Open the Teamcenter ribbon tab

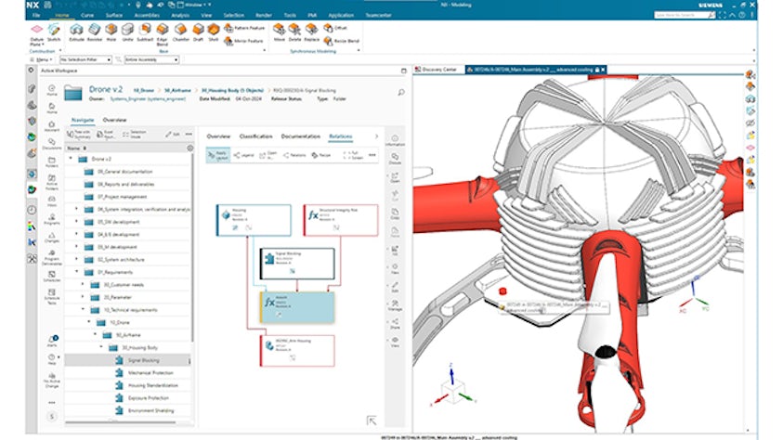(x=379, y=16)
